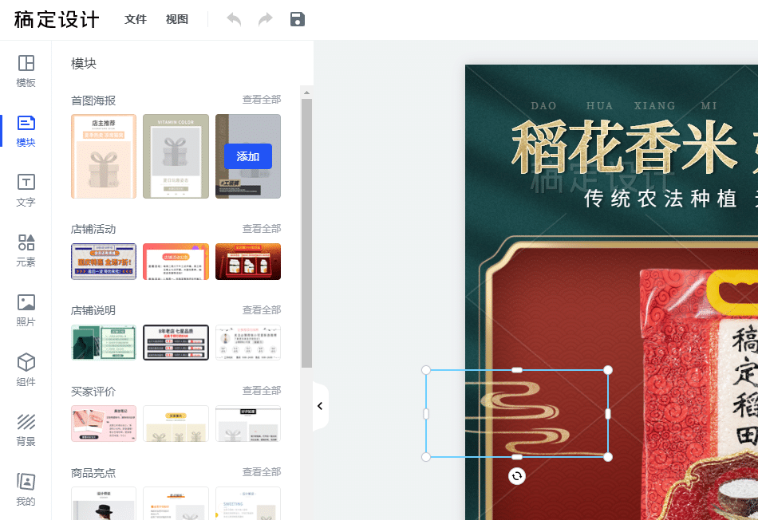The image size is (758, 520).
Task: Open the 文件 menu
Action: pos(136,19)
